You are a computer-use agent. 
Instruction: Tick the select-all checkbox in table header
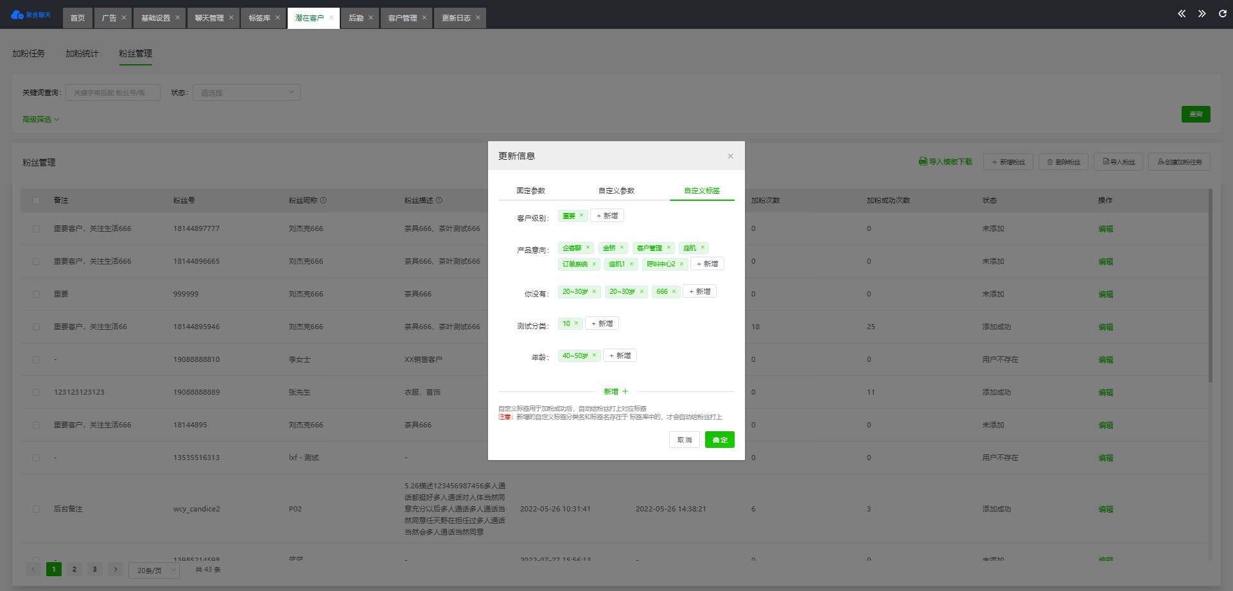point(36,200)
